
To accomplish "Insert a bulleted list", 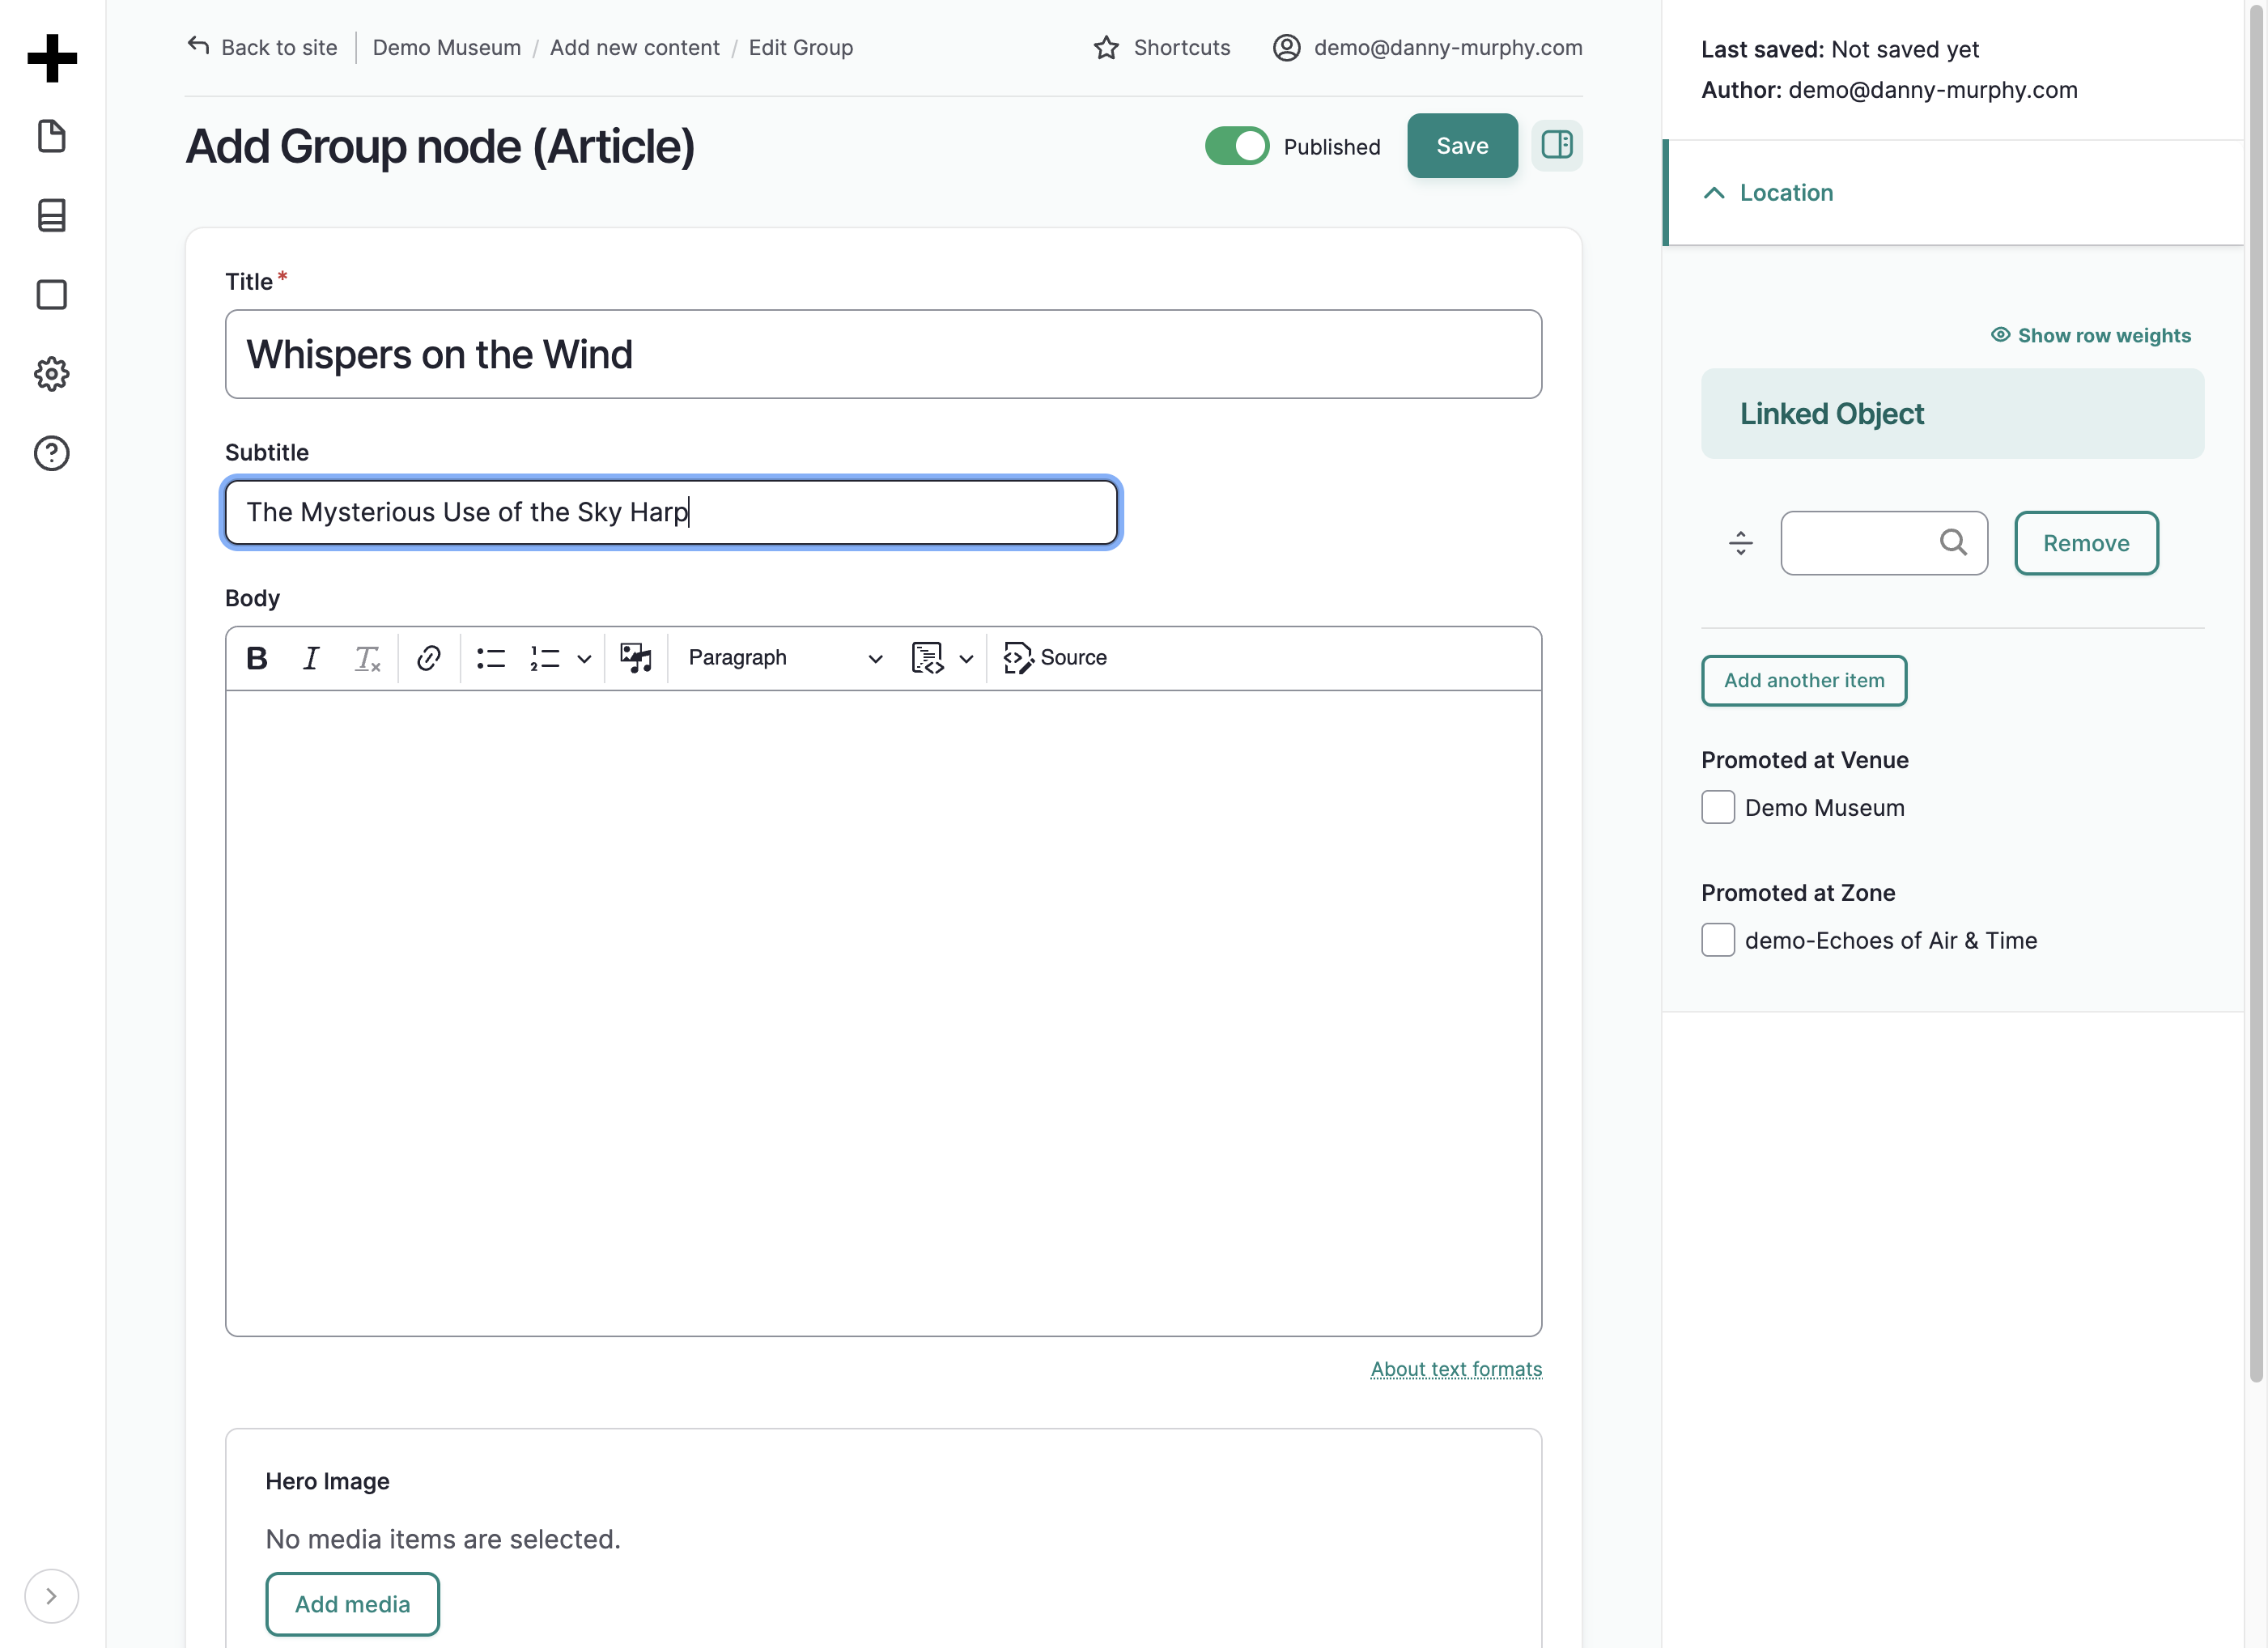I will [491, 658].
